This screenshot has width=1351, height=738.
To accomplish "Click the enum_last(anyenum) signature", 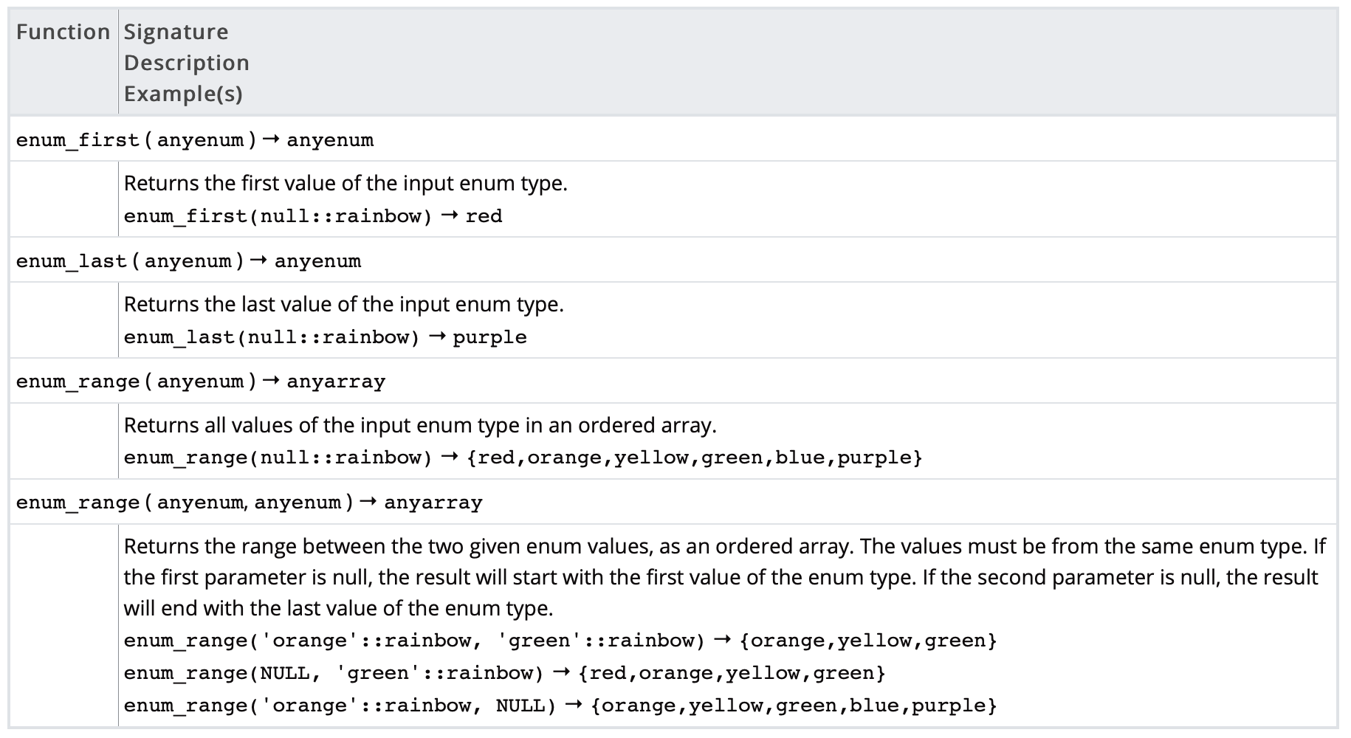I will click(188, 261).
